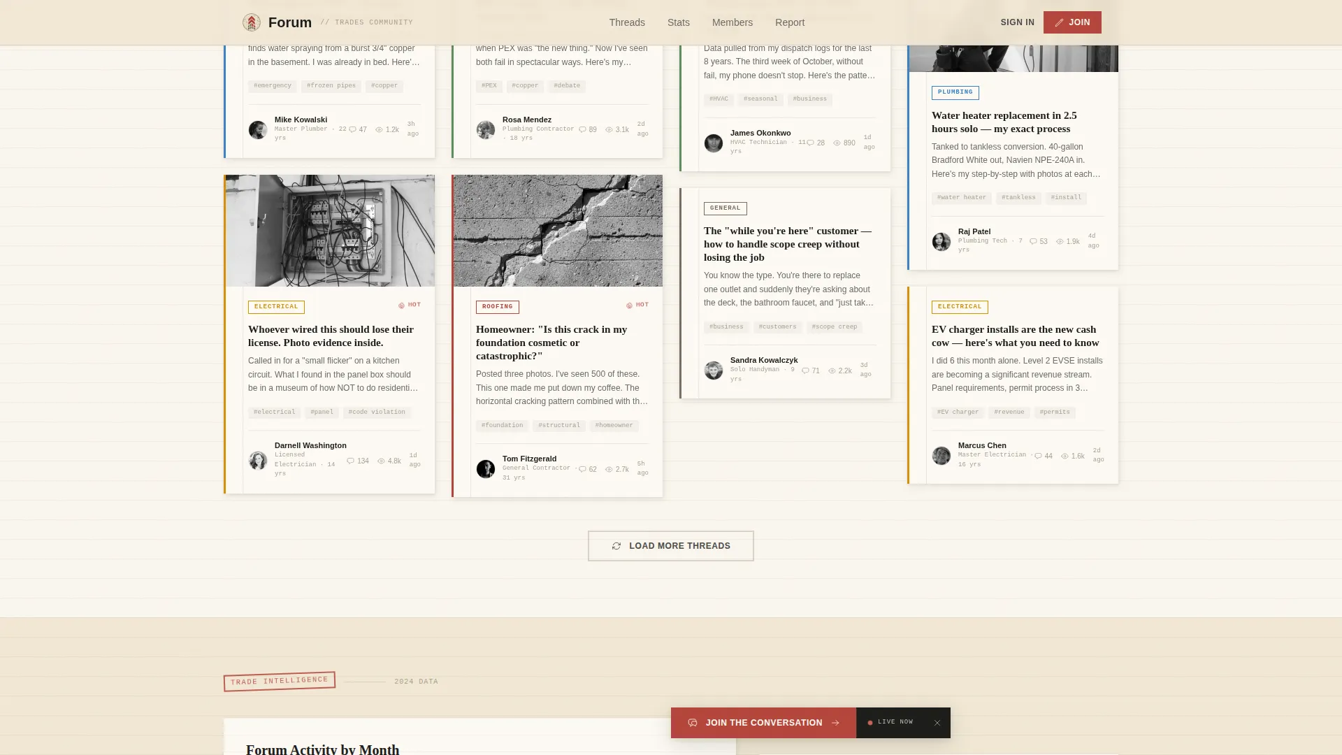1342x755 pixels.
Task: Click the #EV charger tag
Action: 958,412
